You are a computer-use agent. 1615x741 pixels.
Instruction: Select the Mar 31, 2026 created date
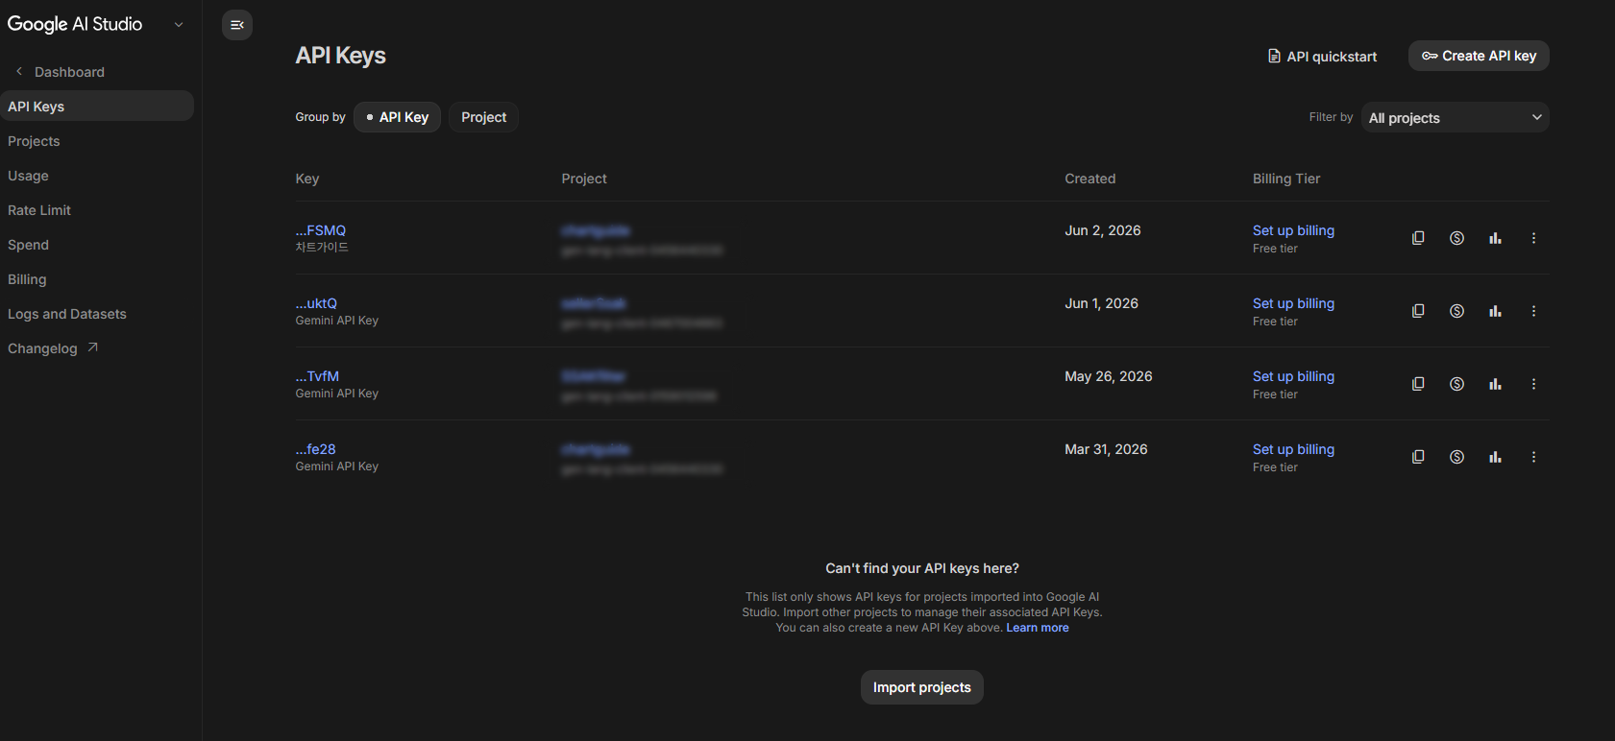1106,449
